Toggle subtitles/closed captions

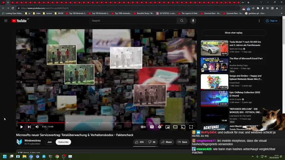[152, 127]
